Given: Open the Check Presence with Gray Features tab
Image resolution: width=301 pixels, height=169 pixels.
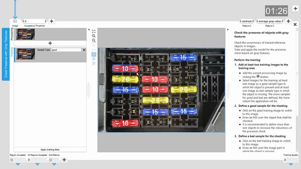Looking at the screenshot, I should coord(6,54).
